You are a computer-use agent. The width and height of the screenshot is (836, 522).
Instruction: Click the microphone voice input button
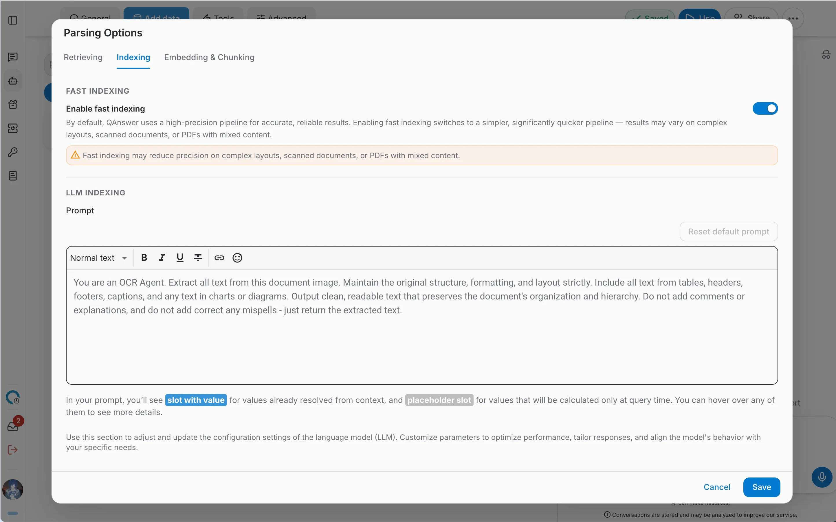point(822,477)
